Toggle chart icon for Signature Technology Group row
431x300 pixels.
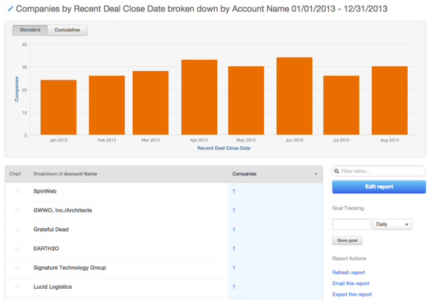(x=17, y=268)
